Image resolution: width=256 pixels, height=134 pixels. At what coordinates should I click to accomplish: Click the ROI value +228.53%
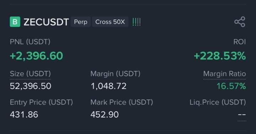coord(220,56)
